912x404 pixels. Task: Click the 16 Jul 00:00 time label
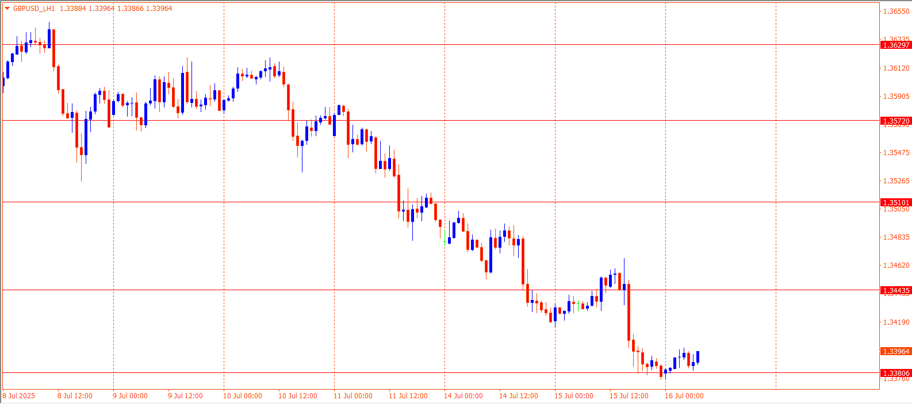click(684, 396)
